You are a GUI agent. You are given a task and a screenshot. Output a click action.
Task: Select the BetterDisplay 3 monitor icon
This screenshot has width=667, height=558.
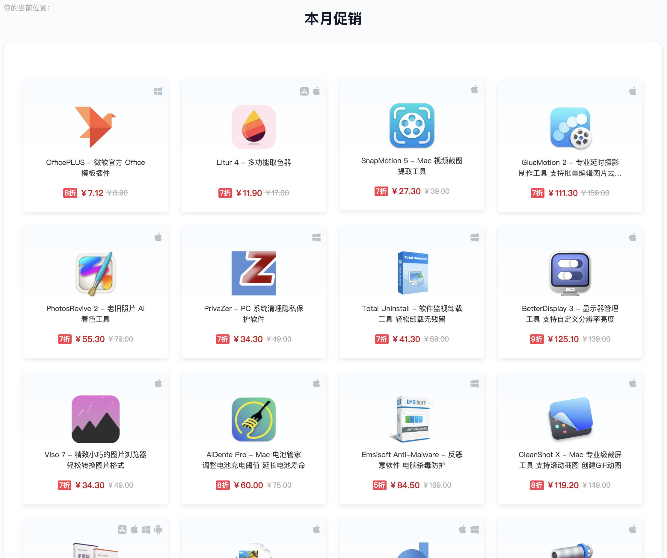click(x=570, y=273)
